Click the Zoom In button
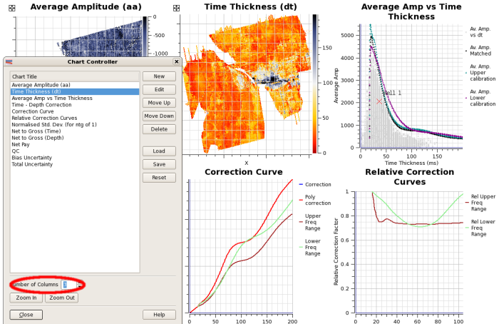 click(26, 298)
